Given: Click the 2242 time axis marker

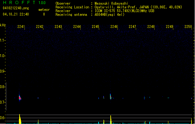Looking at the screenshot, I should point(40,27).
